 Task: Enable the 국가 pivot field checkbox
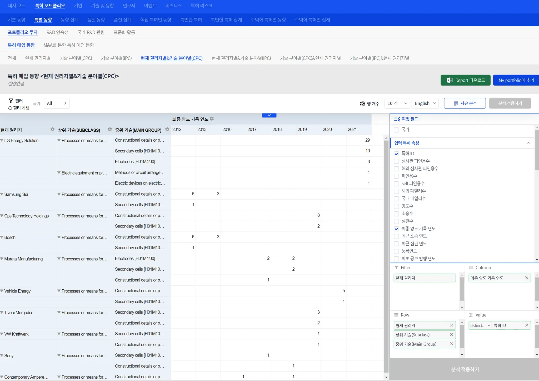click(x=396, y=130)
